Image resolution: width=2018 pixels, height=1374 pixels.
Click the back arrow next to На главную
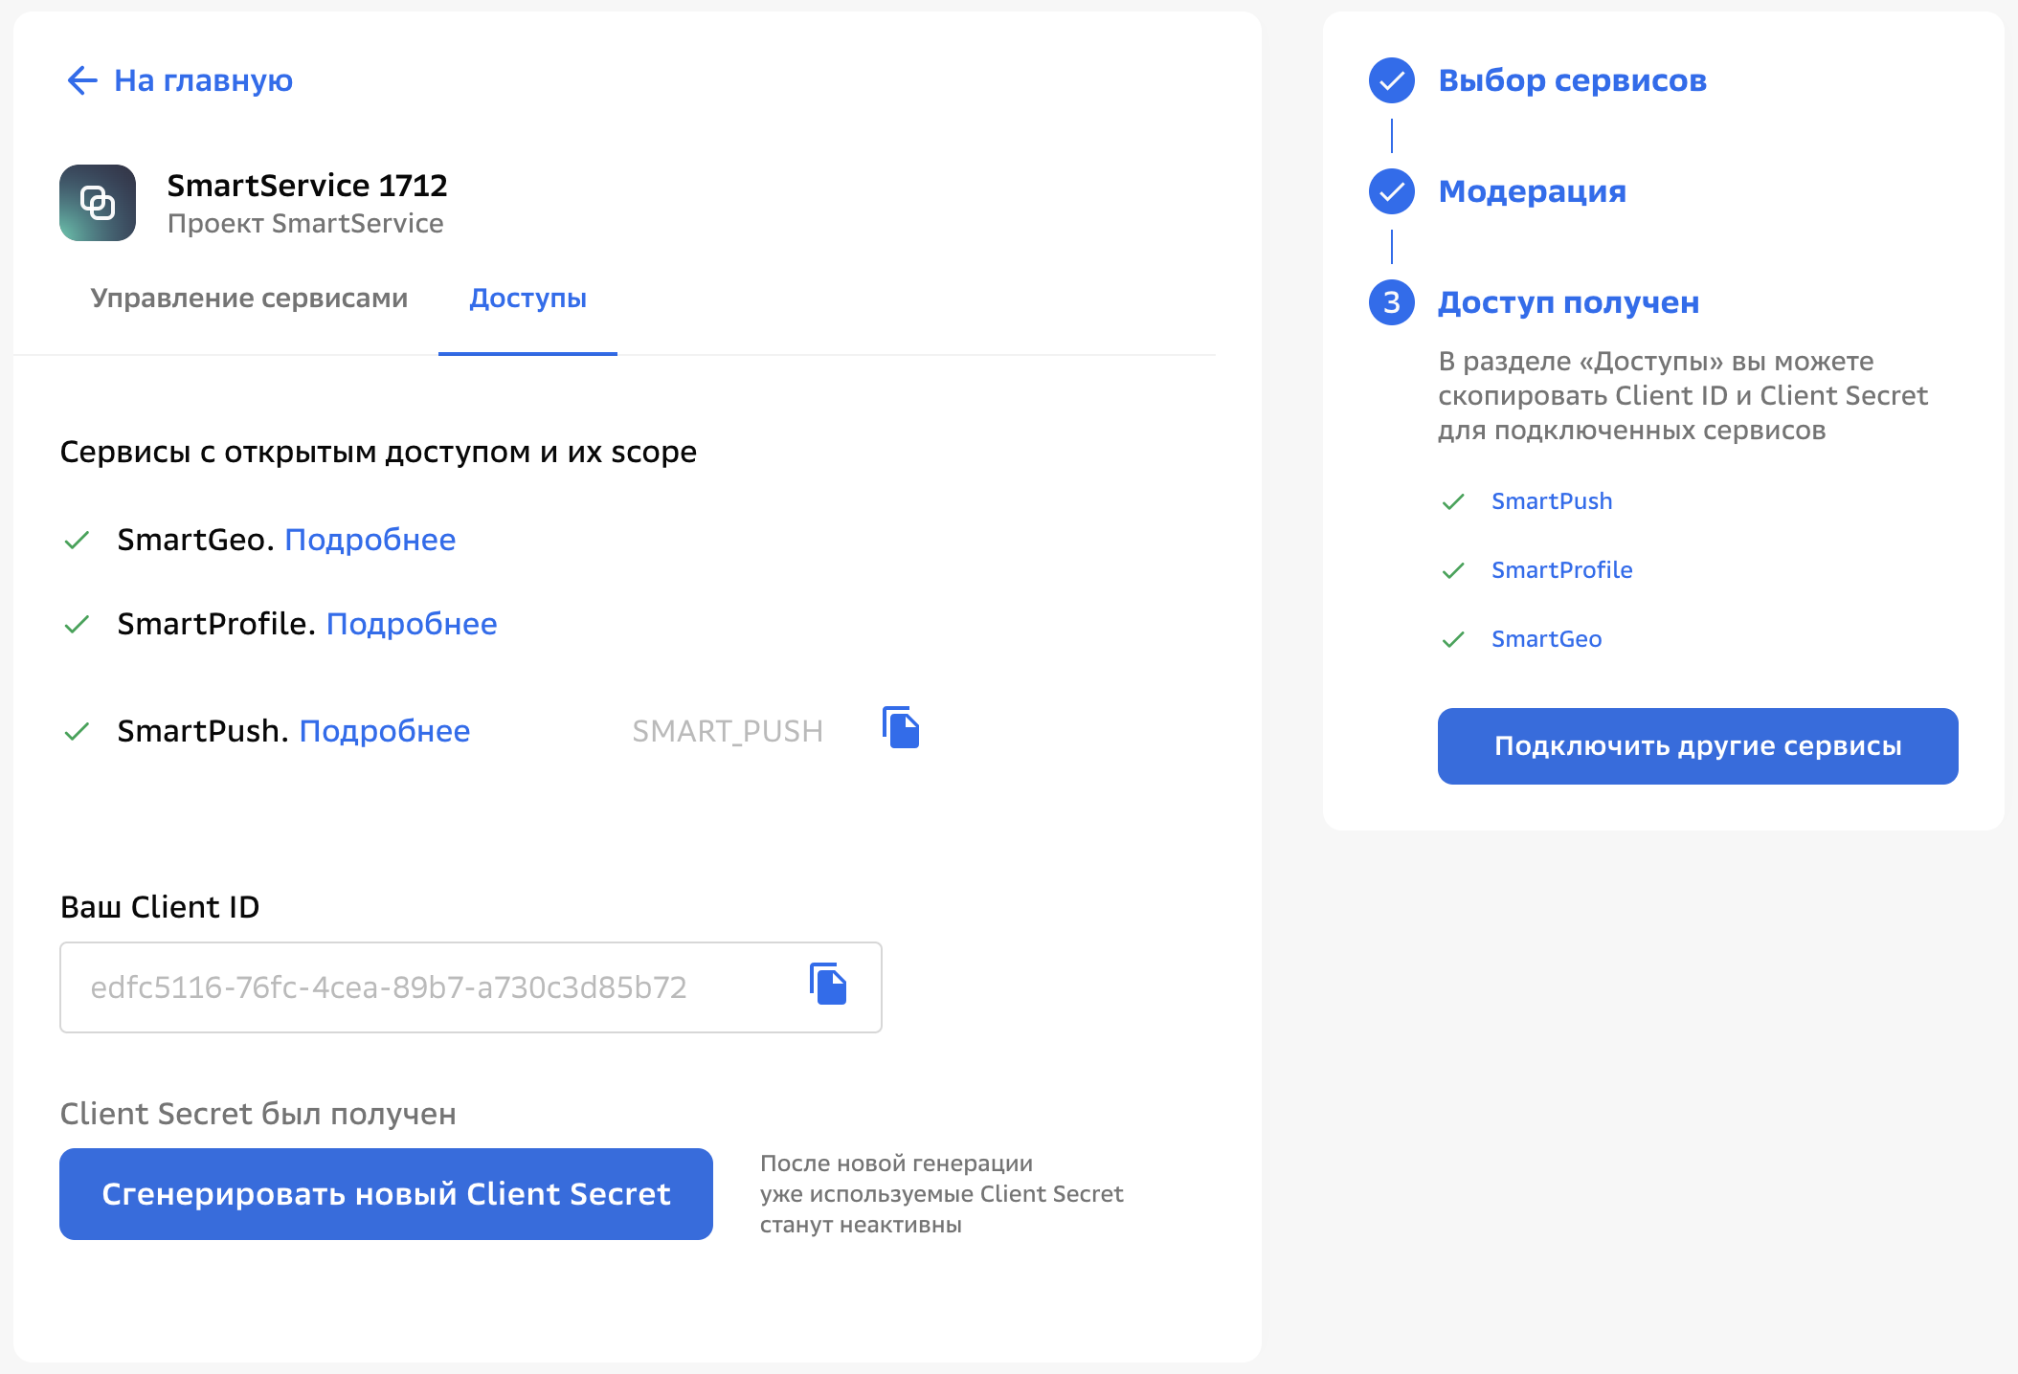82,80
